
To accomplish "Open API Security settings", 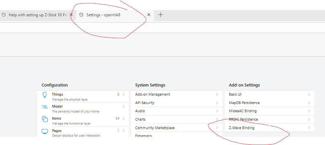I will [x=145, y=103].
